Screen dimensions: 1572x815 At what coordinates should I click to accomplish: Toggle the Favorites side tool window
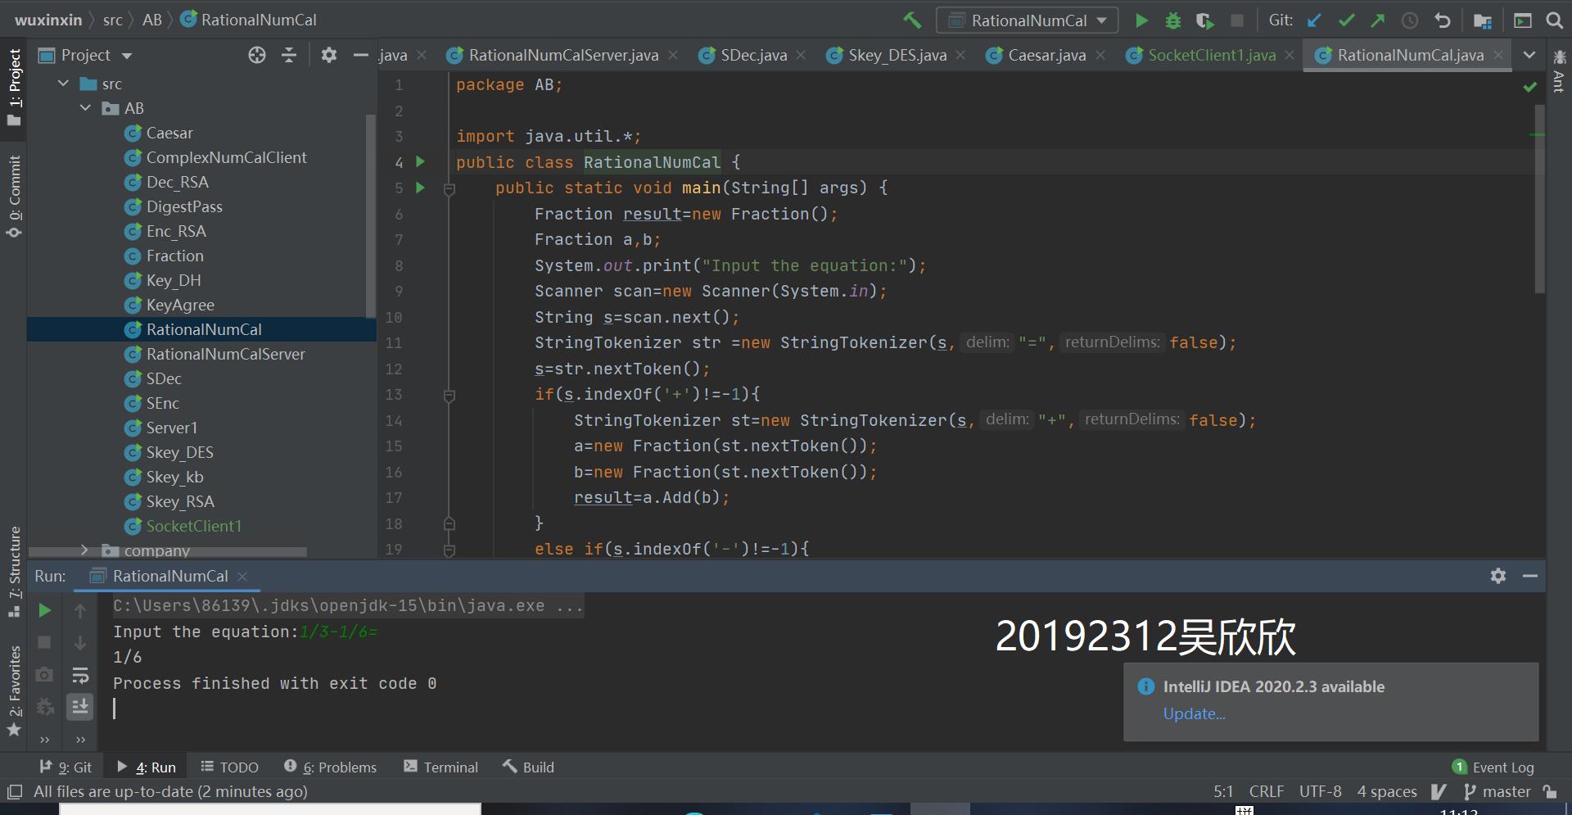click(x=14, y=690)
